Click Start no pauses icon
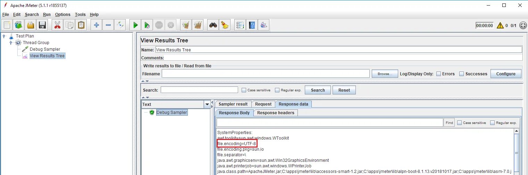 147,25
